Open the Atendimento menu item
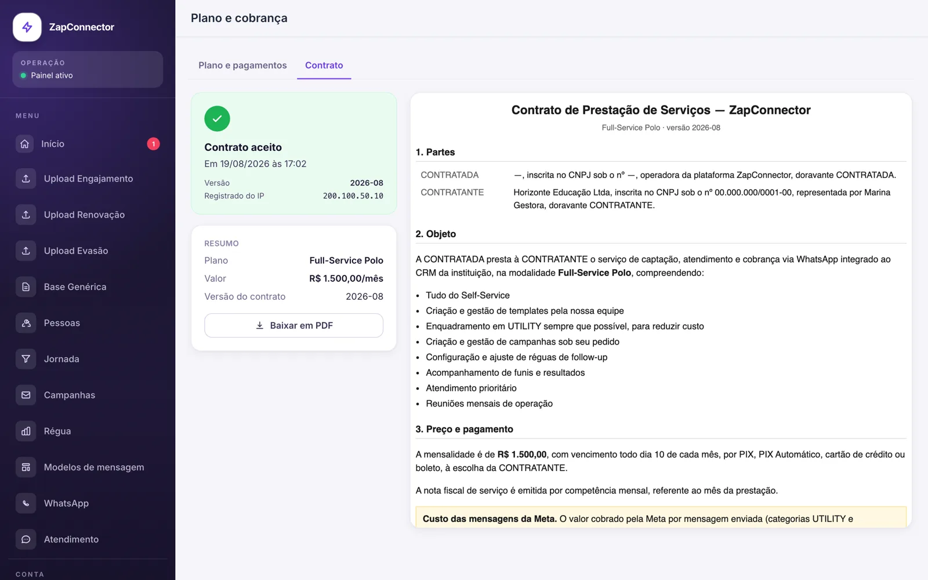Screen dimensions: 928x580 (88, 539)
